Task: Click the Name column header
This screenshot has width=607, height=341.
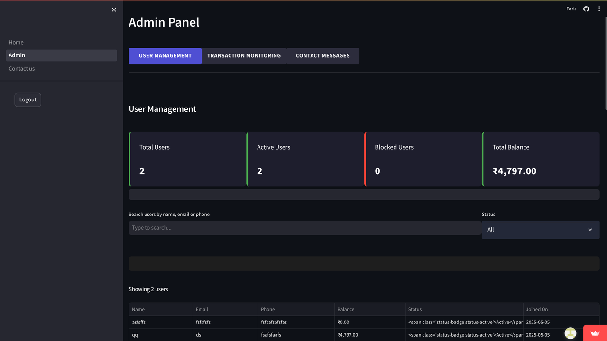Action: coord(161,309)
